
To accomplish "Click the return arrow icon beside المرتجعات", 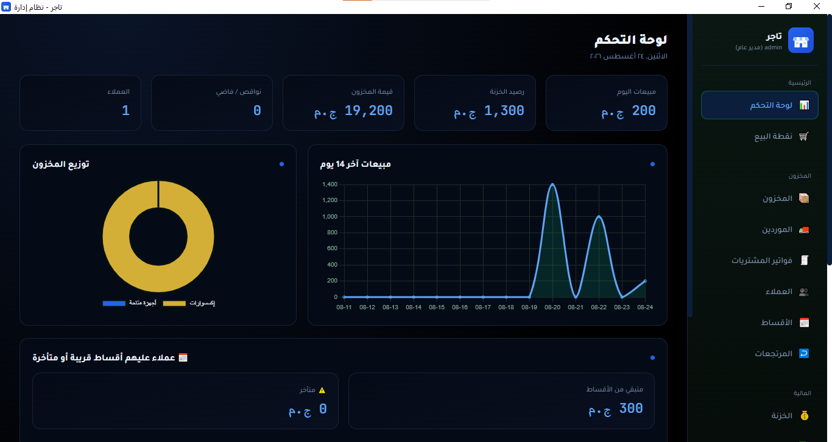I will 804,354.
